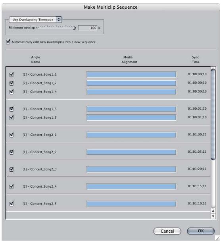Viewport: 221px width, 241px height.
Task: Click the Make Multiclip Sequence title bar
Action: coord(111,7)
